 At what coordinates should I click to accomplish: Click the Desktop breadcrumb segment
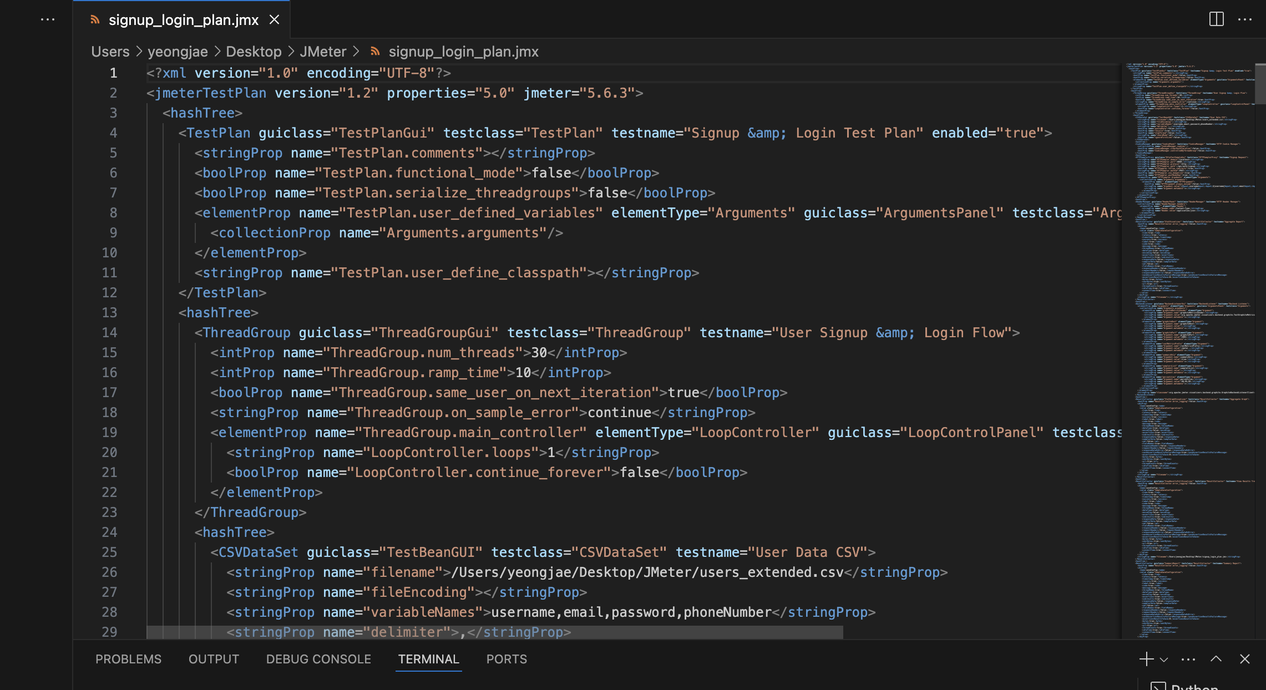[x=254, y=52]
